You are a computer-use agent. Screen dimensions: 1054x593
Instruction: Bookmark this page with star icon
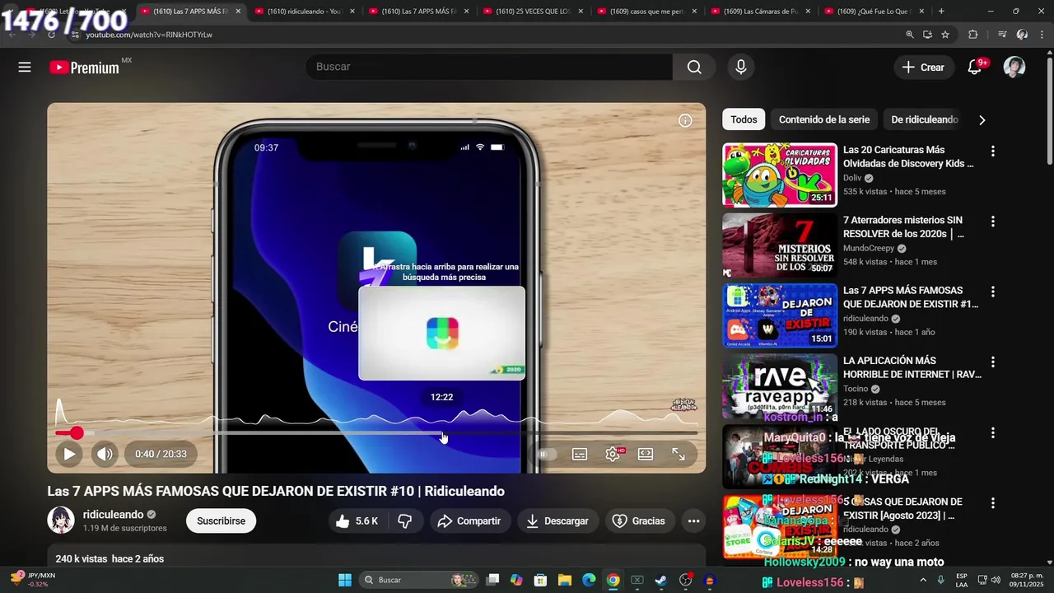point(945,35)
